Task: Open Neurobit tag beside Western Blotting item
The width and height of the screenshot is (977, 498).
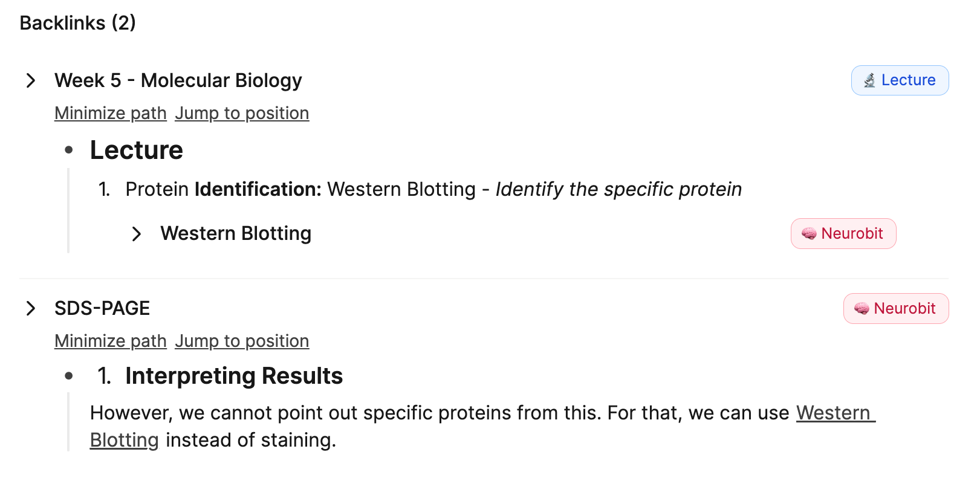Action: pos(843,234)
